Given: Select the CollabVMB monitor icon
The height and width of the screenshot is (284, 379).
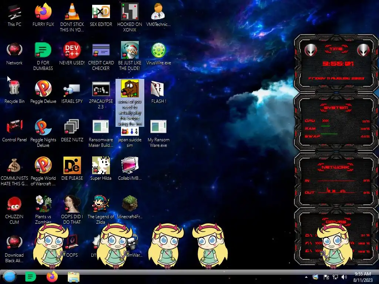Looking at the screenshot, I should pyautogui.click(x=130, y=169).
